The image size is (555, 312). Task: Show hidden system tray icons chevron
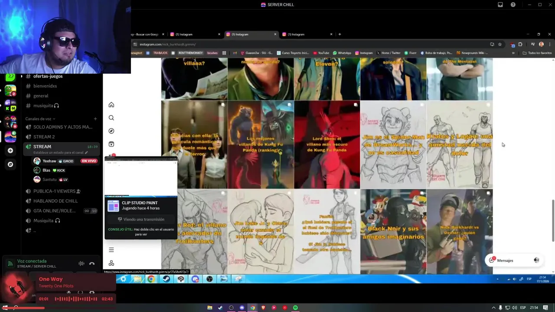coord(493,308)
